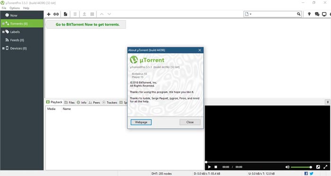Open the lightbulb tips icon
Screen dimensions: 331x176
pos(309,14)
